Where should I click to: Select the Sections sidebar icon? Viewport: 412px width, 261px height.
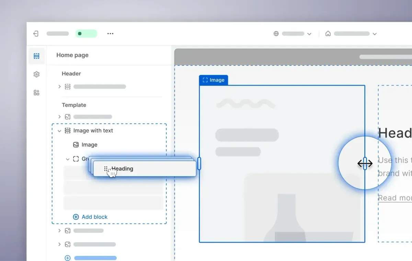(36, 56)
